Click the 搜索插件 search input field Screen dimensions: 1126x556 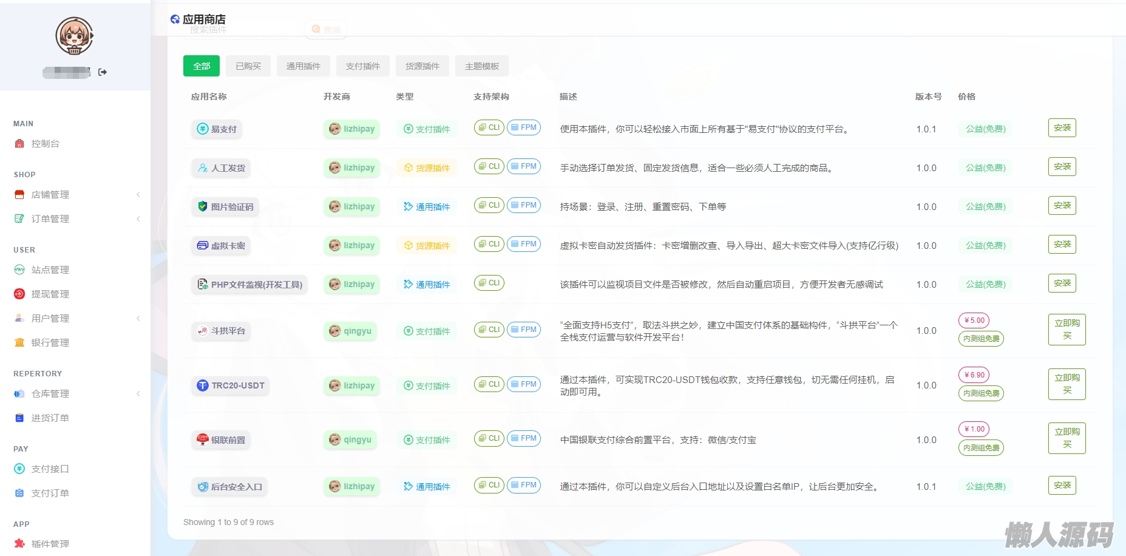[x=243, y=30]
